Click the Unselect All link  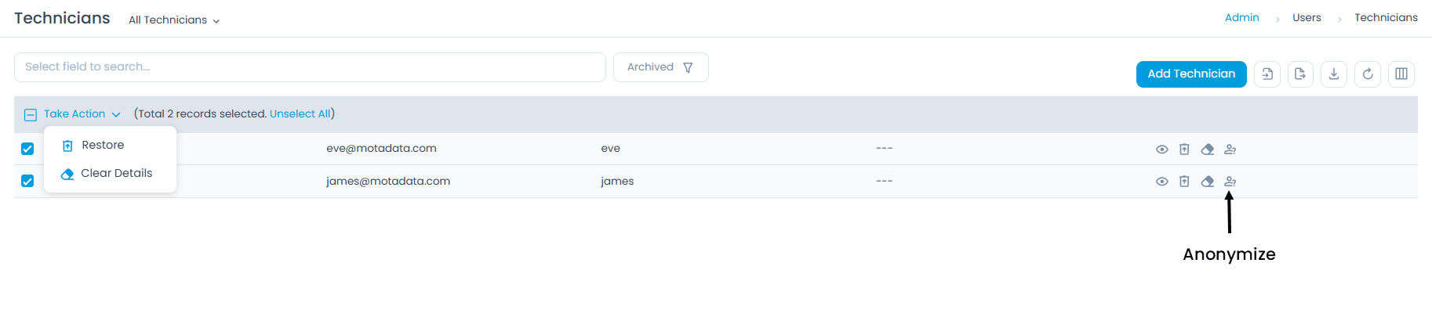tap(300, 114)
